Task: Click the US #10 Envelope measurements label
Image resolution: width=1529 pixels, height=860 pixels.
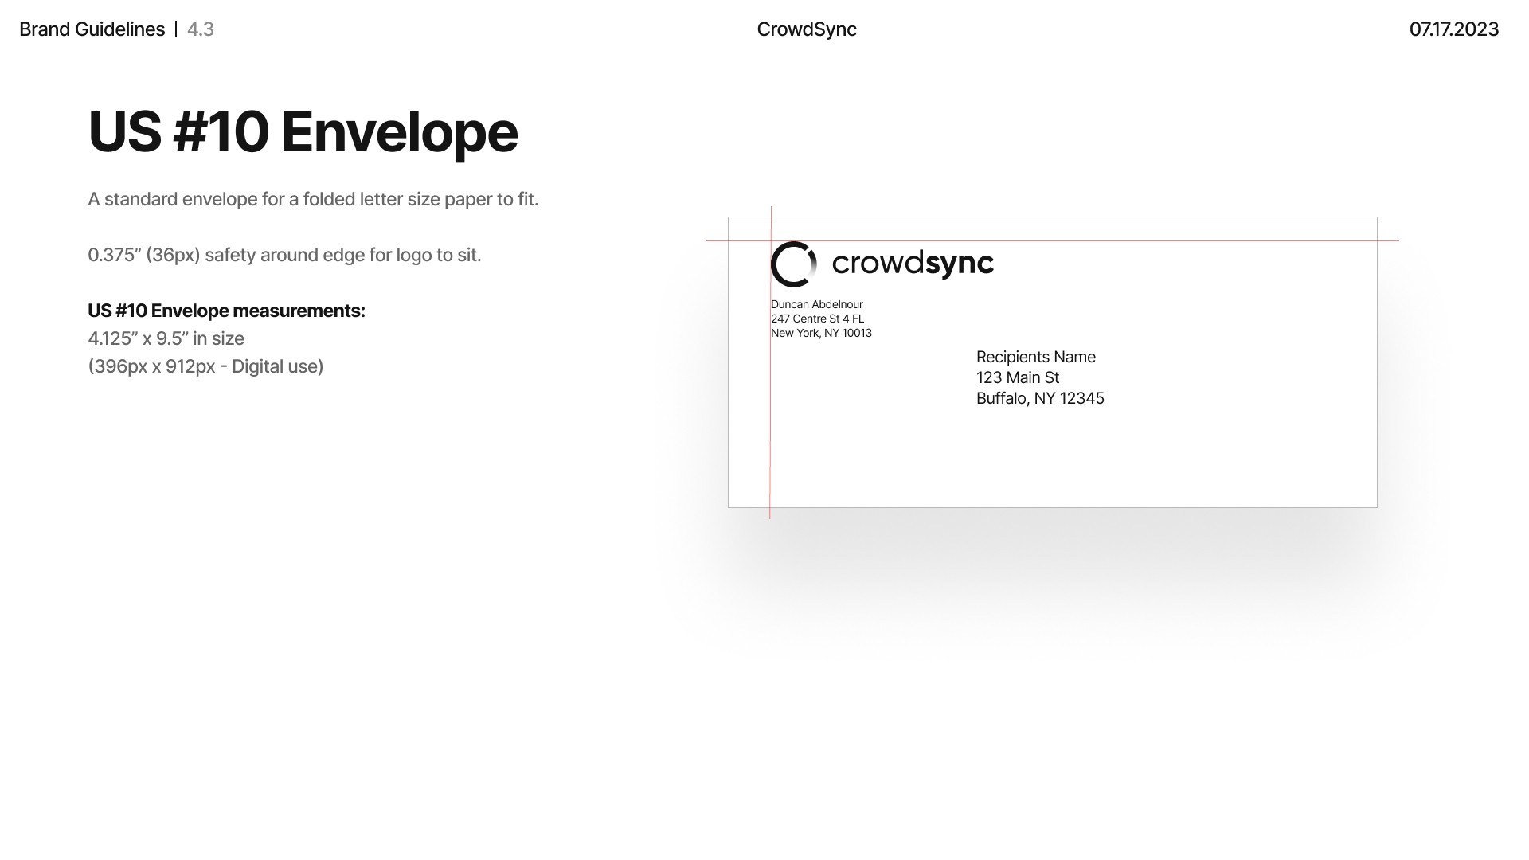Action: (226, 311)
